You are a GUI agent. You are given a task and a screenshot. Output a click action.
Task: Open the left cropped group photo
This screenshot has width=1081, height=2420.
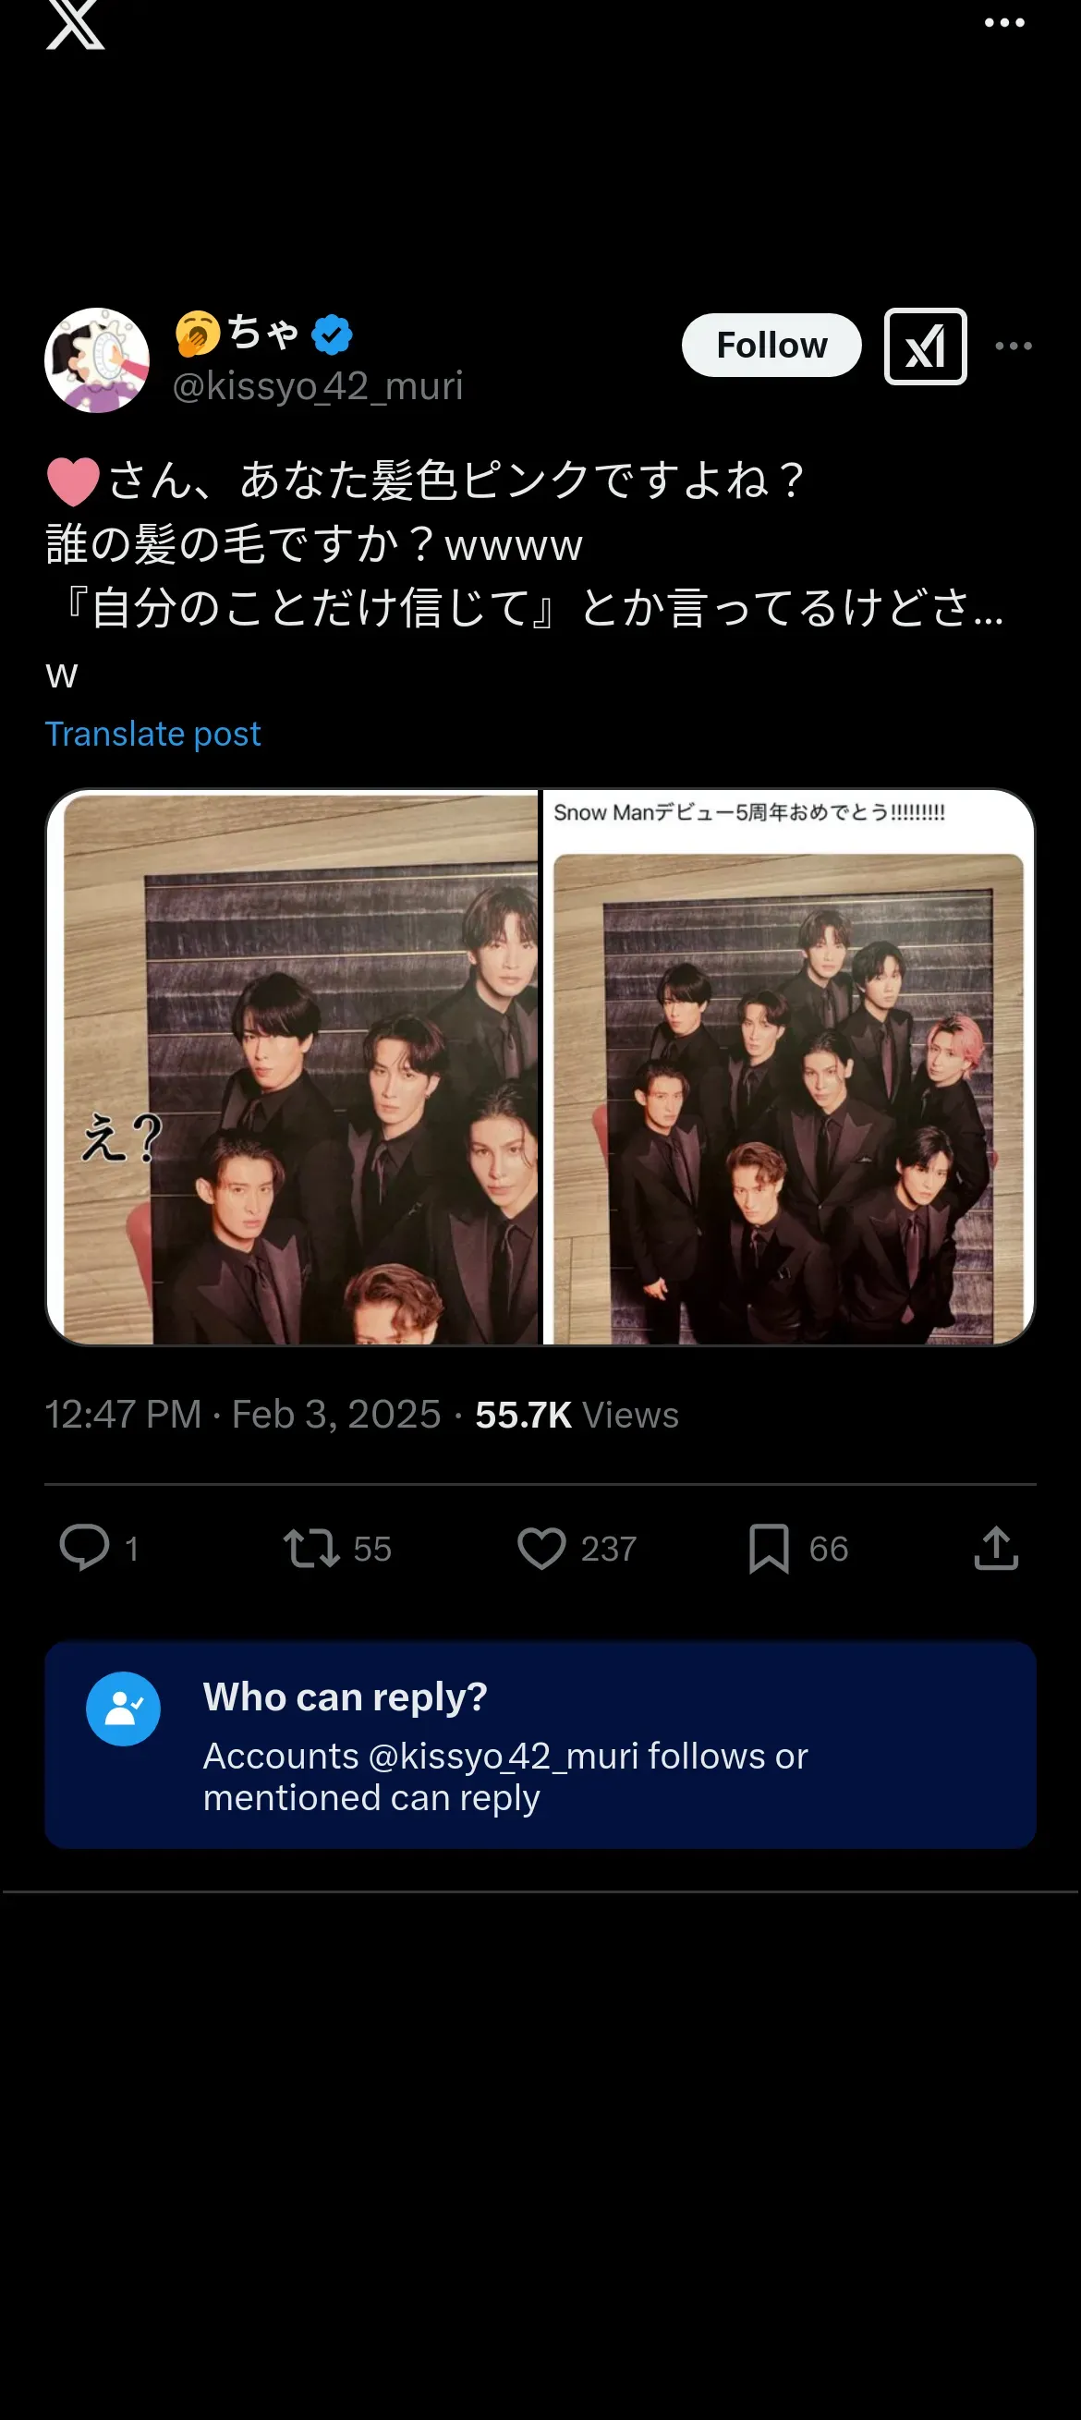(293, 1067)
